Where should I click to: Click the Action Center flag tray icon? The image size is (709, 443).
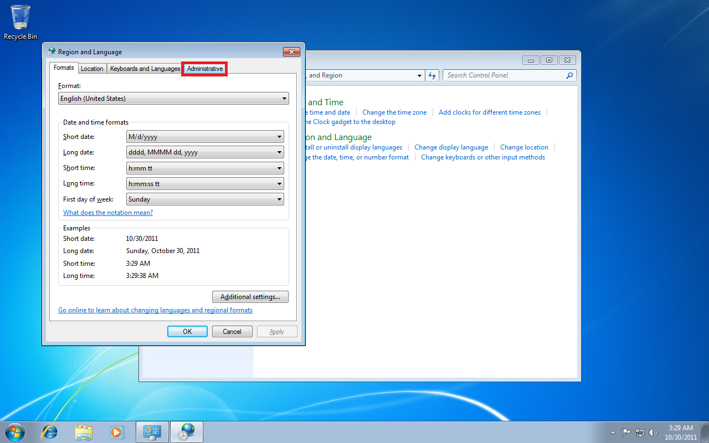(x=626, y=432)
